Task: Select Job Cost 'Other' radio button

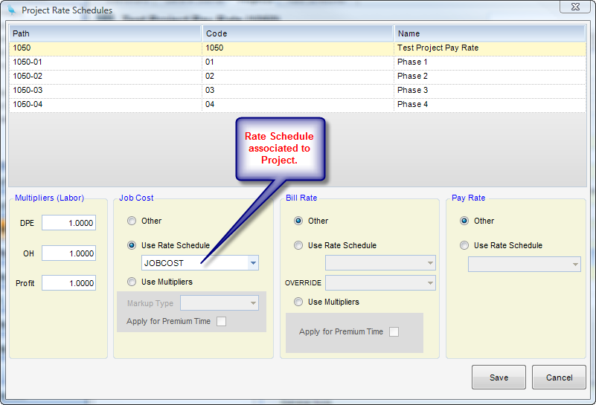Action: 132,221
